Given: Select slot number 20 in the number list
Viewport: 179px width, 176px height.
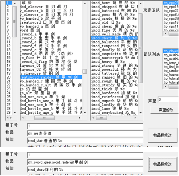Looking at the screenshot, I should [x=9, y=77].
